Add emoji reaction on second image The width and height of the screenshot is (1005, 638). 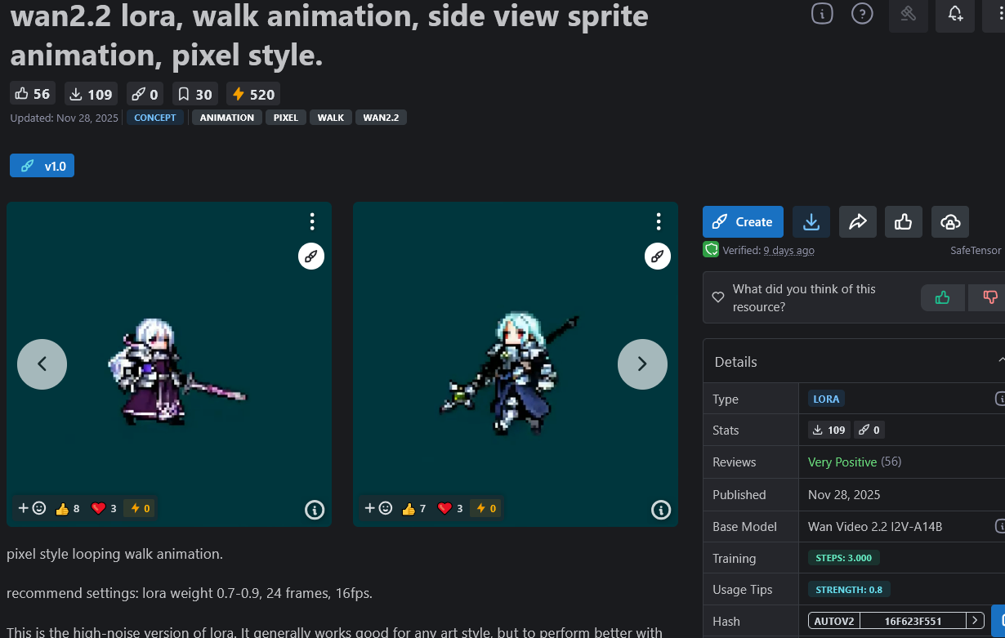click(378, 508)
